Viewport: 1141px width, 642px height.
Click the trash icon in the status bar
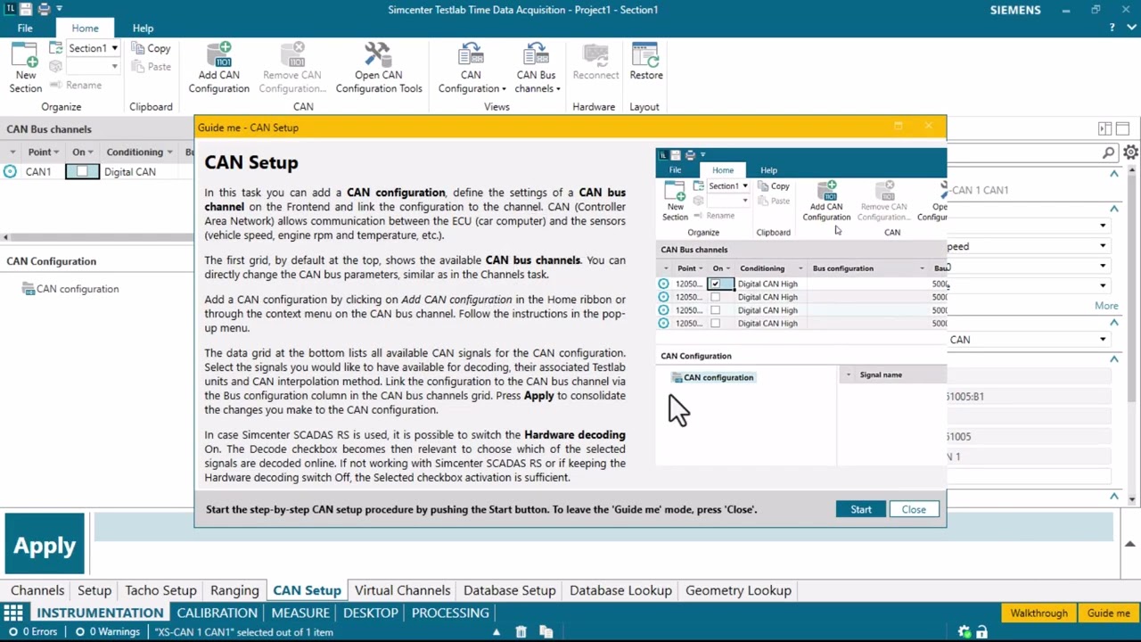(x=521, y=632)
